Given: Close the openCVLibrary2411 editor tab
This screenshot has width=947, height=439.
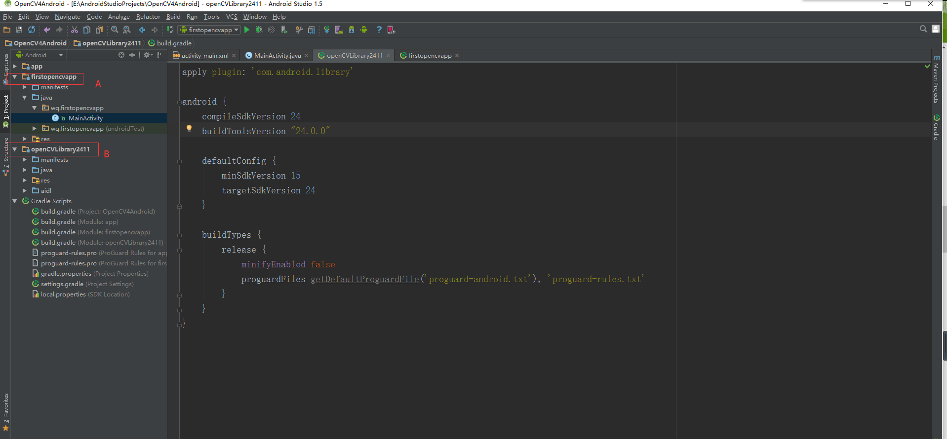Looking at the screenshot, I should coord(388,55).
